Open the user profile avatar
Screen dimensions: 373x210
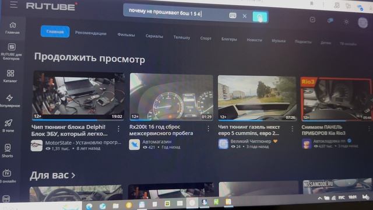363,23
